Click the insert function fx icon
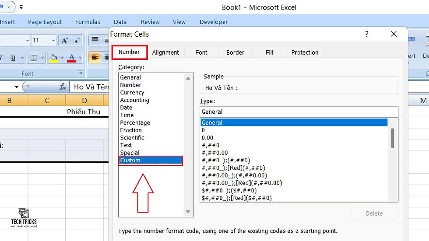Viewport: 429px width, 241px height. (x=63, y=87)
